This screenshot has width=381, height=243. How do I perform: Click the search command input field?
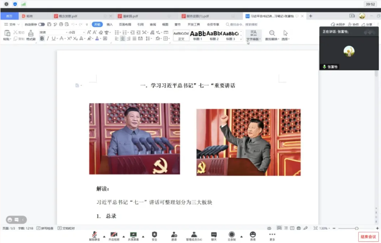coord(242,24)
